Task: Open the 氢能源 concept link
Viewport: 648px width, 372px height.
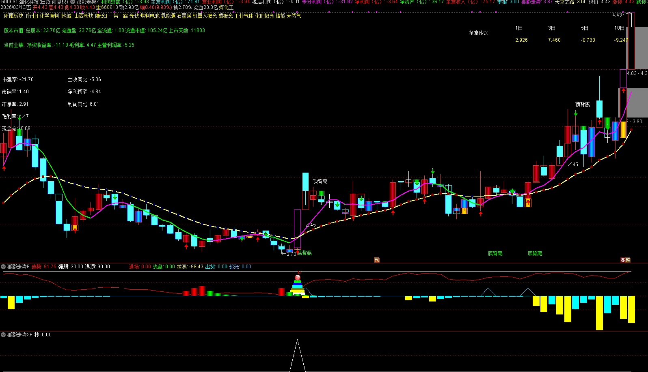Action: click(x=168, y=16)
